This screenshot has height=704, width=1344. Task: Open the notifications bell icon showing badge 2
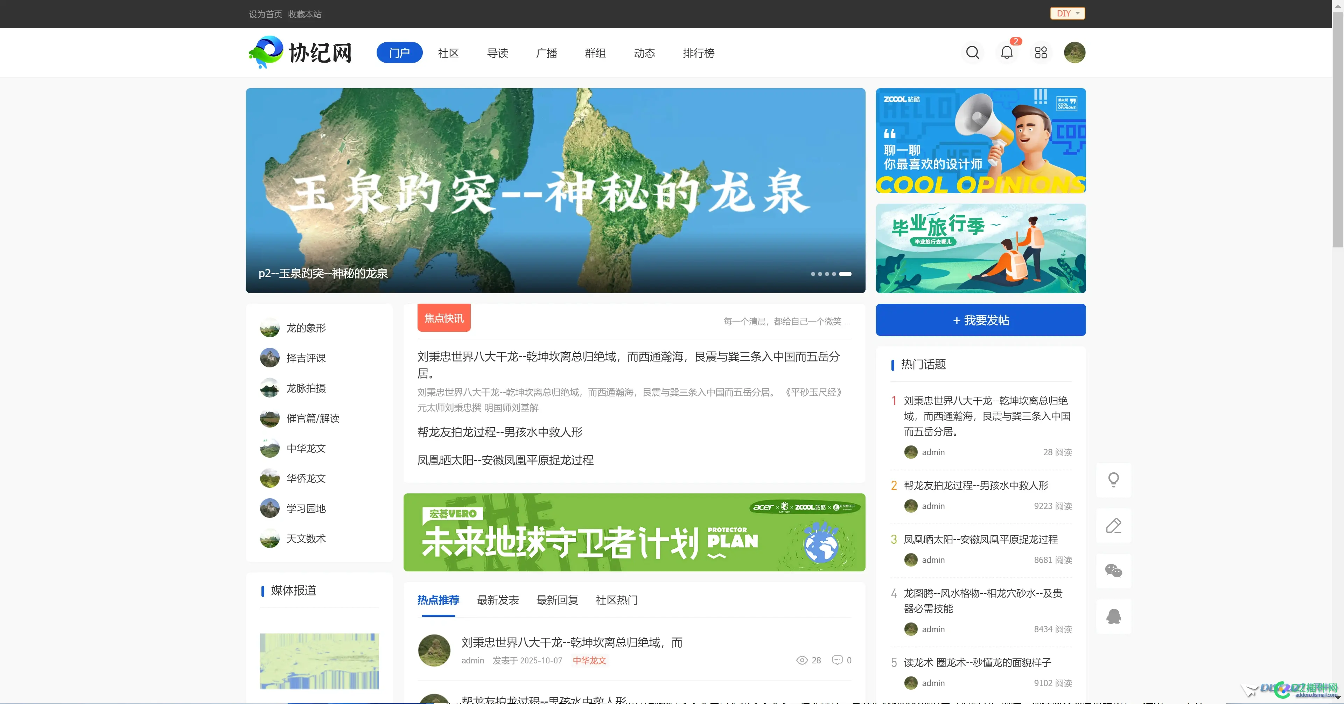(x=1007, y=52)
